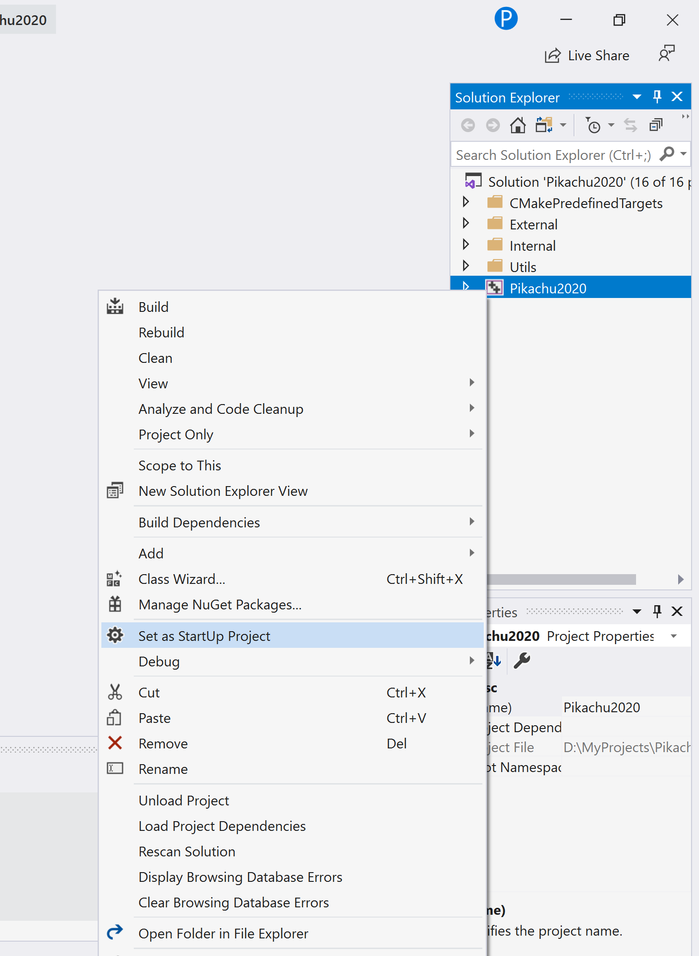Click the Switch Views icon in Solution Explorer
Image resolution: width=699 pixels, height=956 pixels.
[x=544, y=125]
